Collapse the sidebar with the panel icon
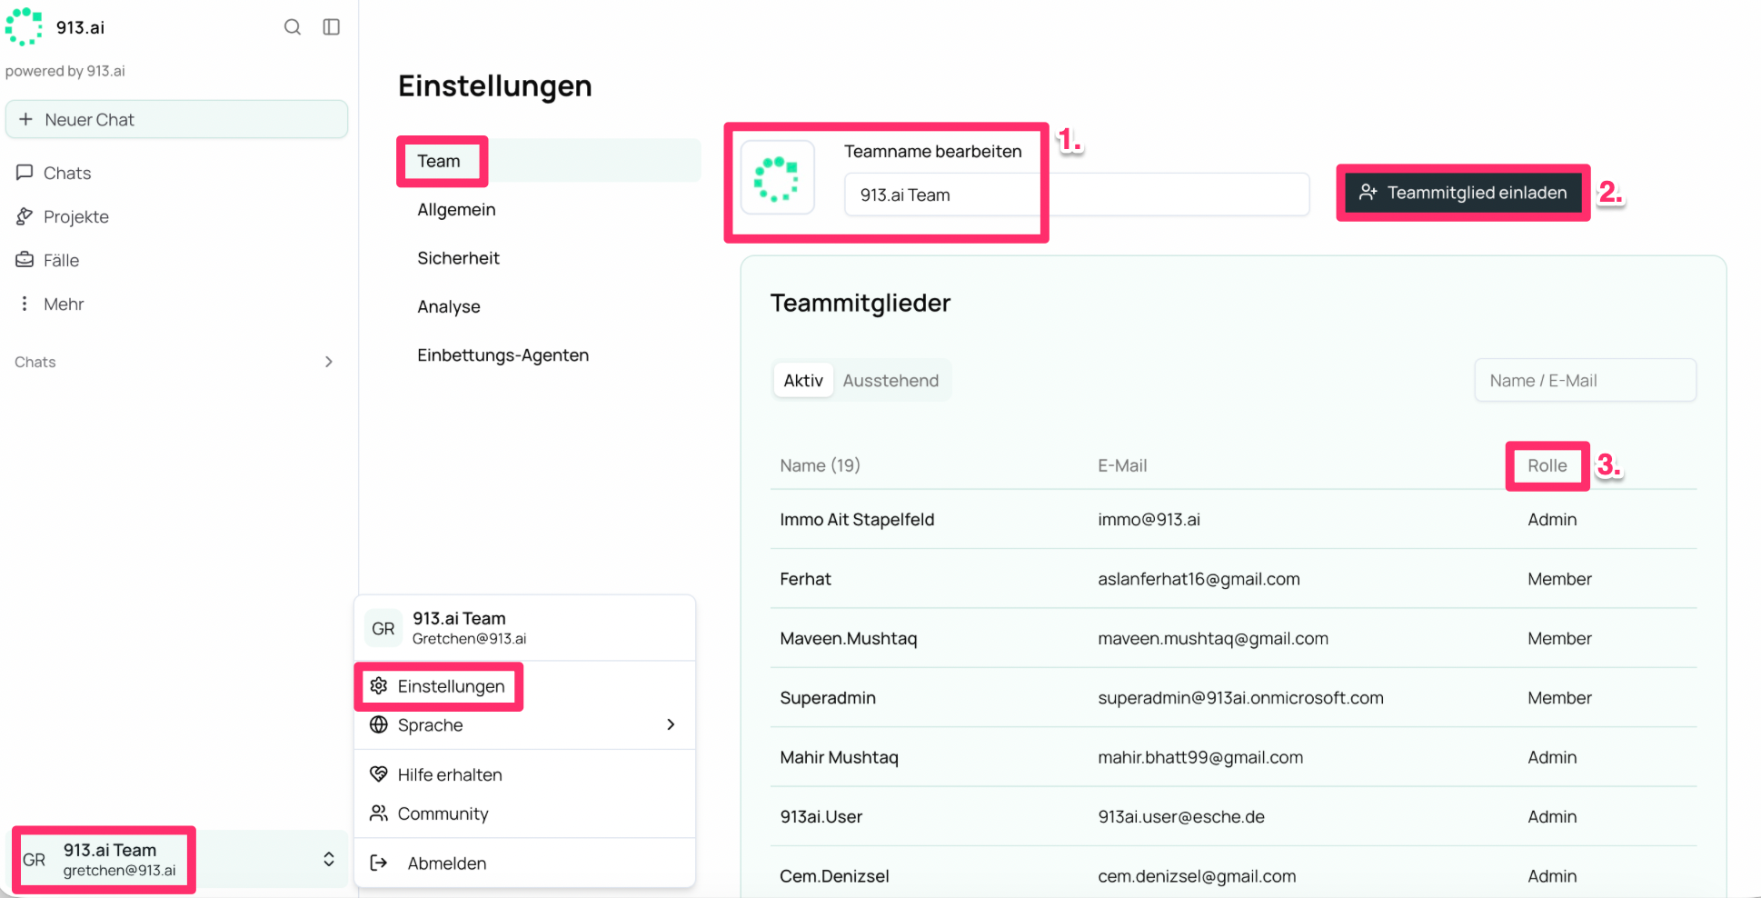 tap(332, 27)
